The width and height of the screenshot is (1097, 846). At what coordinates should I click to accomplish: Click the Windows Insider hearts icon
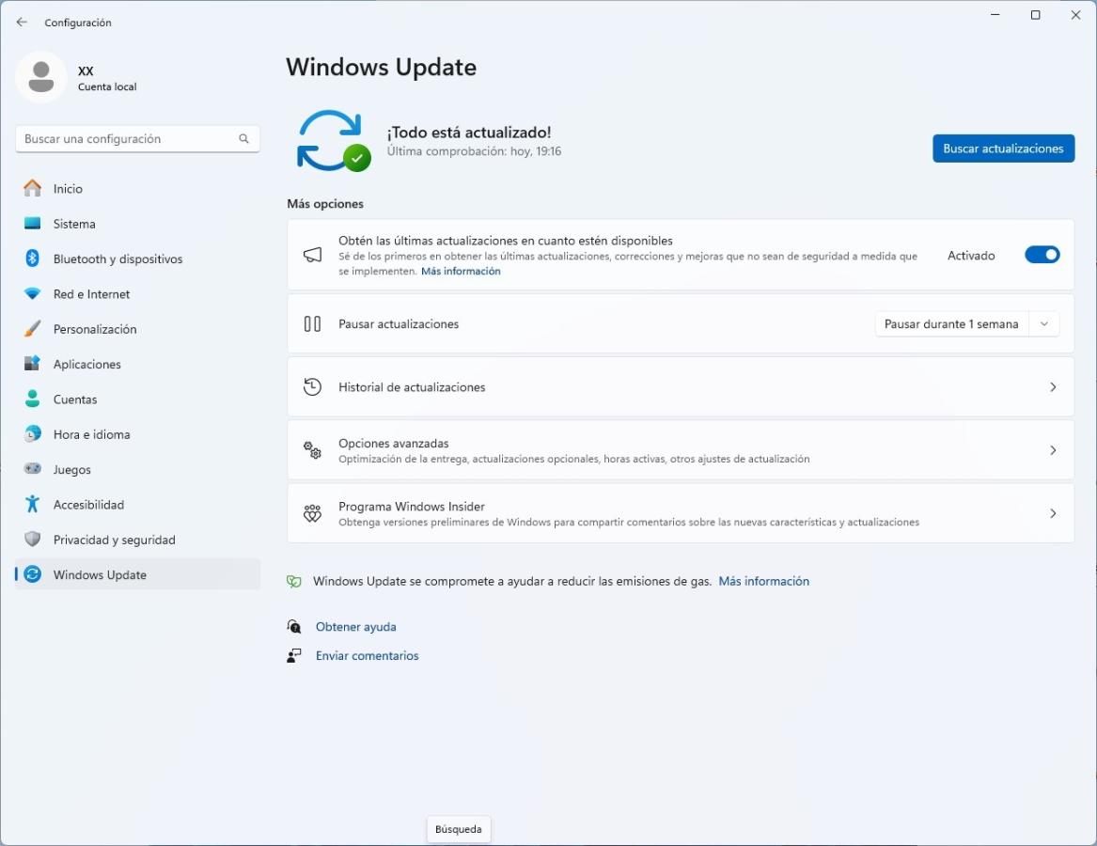[x=312, y=513]
